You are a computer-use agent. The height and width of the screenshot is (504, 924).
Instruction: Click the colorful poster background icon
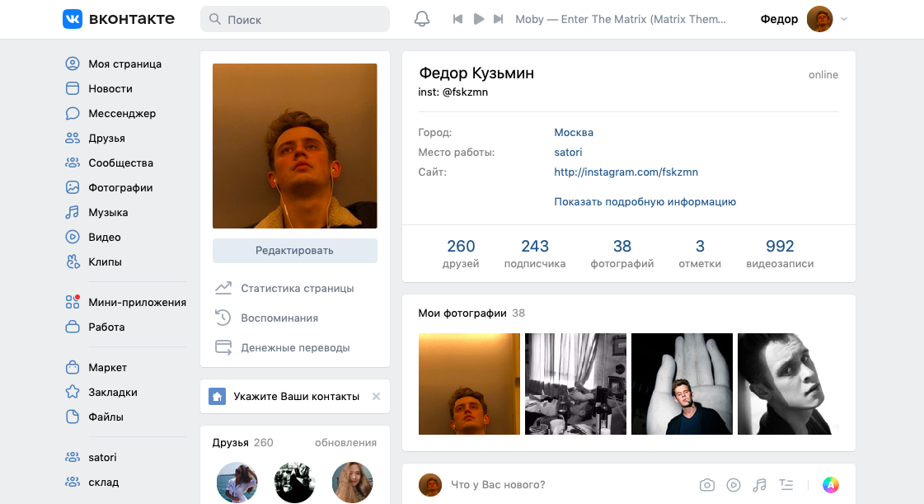coord(830,485)
